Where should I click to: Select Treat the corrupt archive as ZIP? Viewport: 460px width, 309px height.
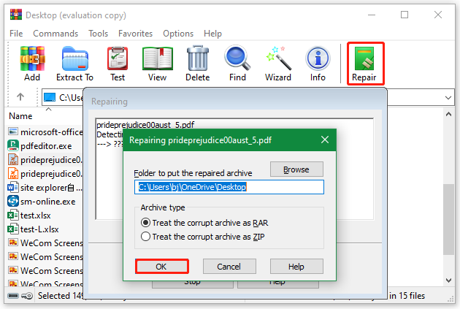point(145,236)
